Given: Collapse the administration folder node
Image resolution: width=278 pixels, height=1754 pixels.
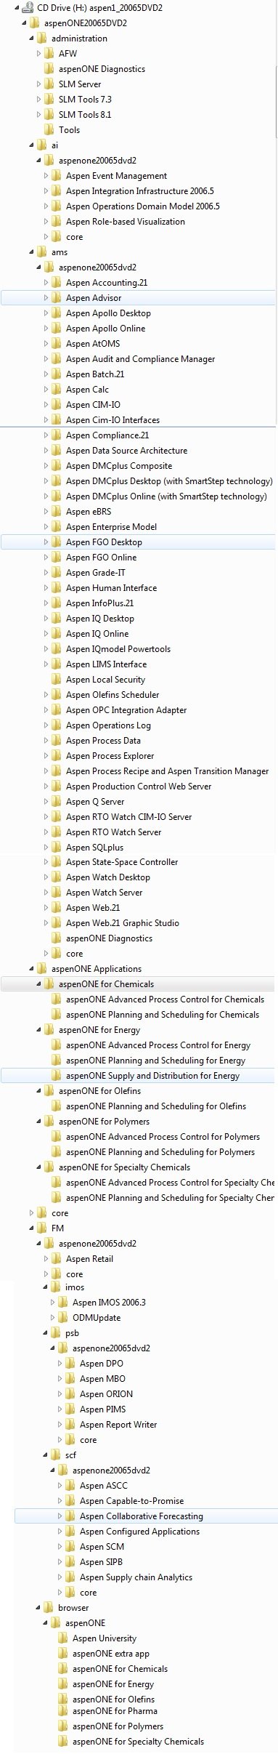Looking at the screenshot, I should point(32,39).
